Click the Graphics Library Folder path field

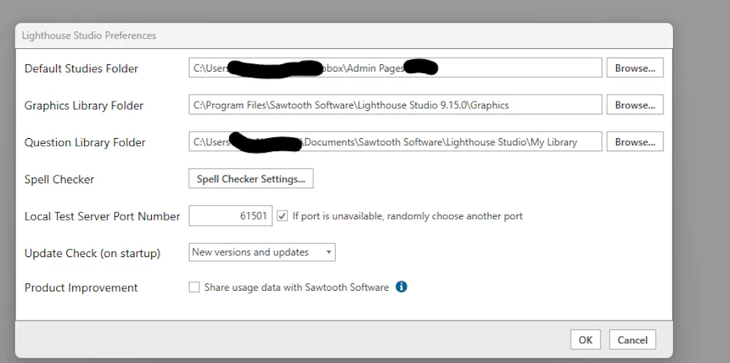(395, 105)
